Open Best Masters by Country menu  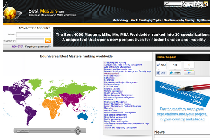(179, 20)
